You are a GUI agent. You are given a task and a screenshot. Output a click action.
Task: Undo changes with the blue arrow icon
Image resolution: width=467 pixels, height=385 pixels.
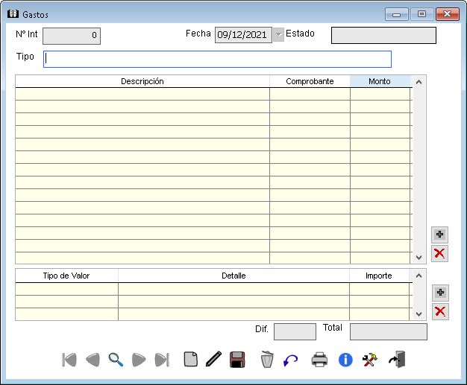[x=290, y=360]
